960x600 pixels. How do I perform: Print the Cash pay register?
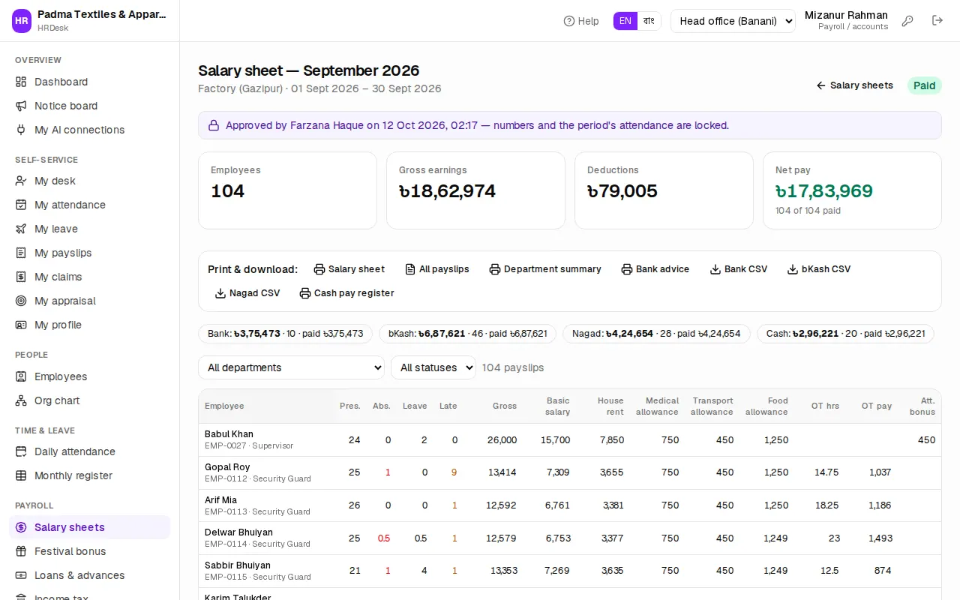tap(346, 293)
